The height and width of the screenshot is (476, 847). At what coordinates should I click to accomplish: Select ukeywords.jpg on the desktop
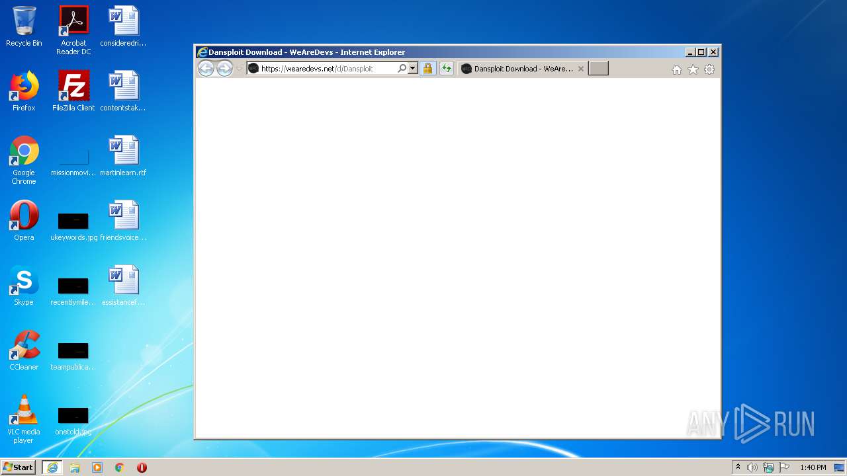pos(73,226)
